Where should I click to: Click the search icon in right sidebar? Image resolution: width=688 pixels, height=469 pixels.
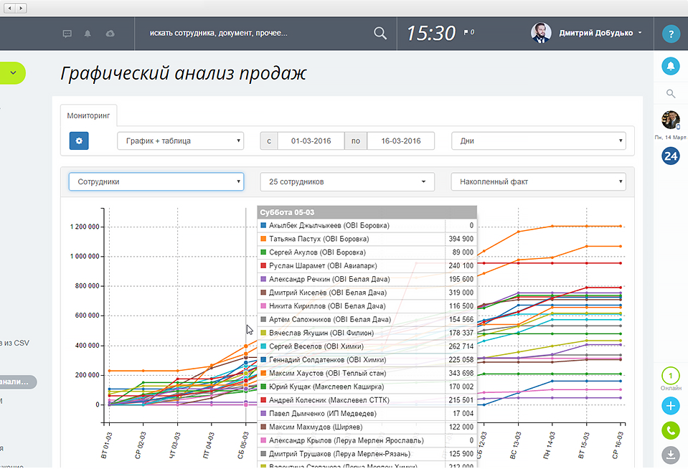coord(671,93)
